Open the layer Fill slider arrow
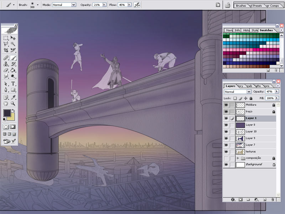Image resolution: width=285 pixels, height=214 pixels. (277, 98)
